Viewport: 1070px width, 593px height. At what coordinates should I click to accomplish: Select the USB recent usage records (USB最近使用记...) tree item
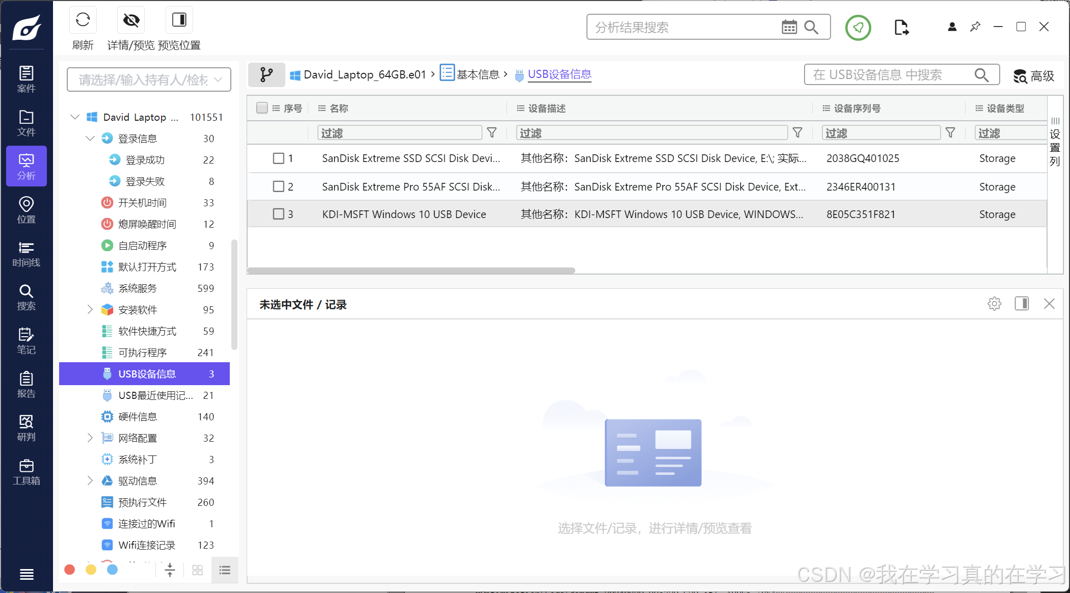tap(155, 395)
